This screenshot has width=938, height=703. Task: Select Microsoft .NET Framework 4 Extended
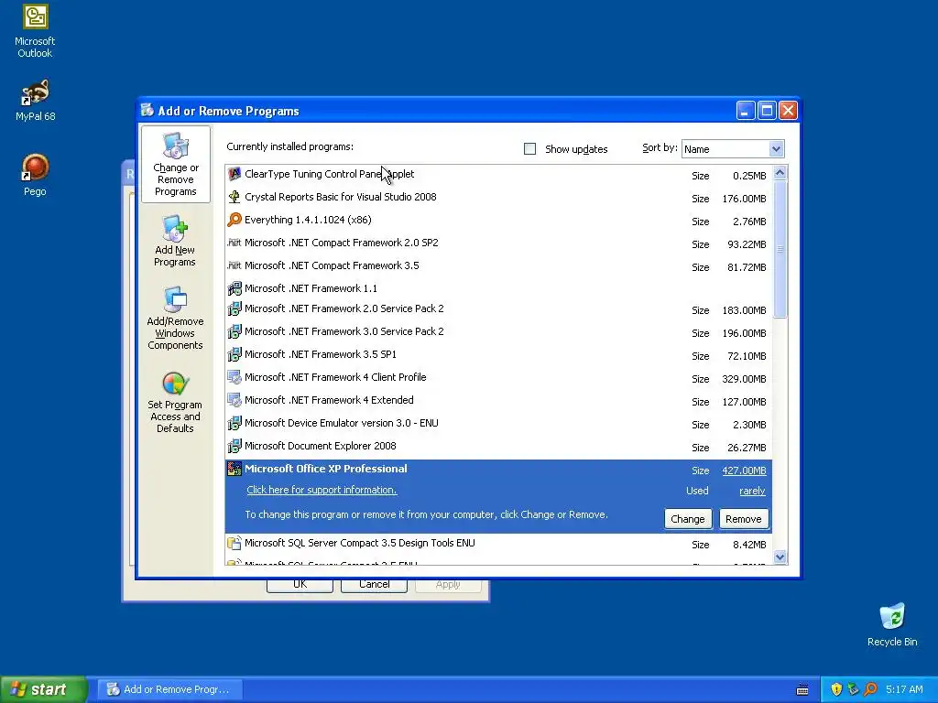498,400
